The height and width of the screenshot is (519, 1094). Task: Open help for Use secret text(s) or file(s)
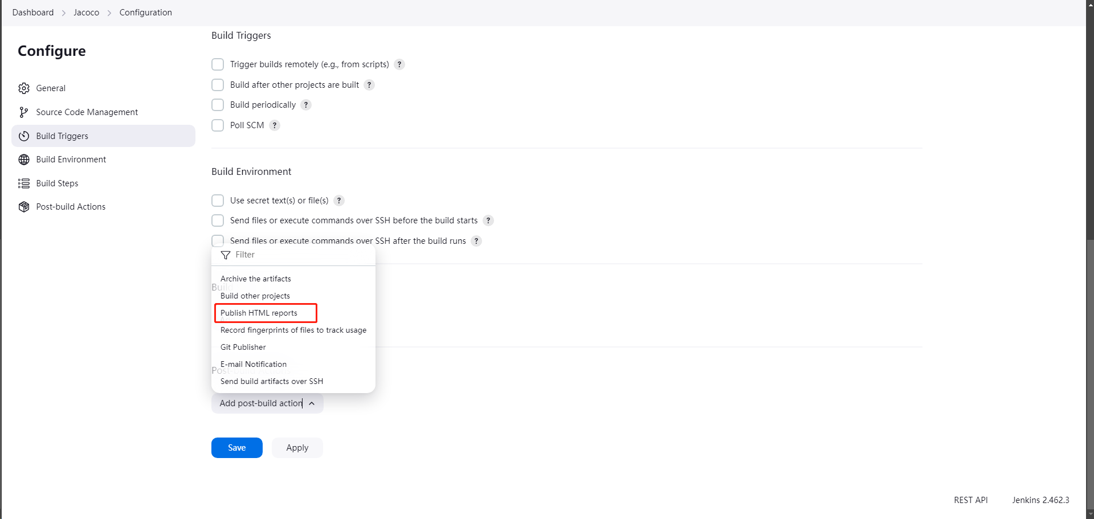tap(339, 201)
